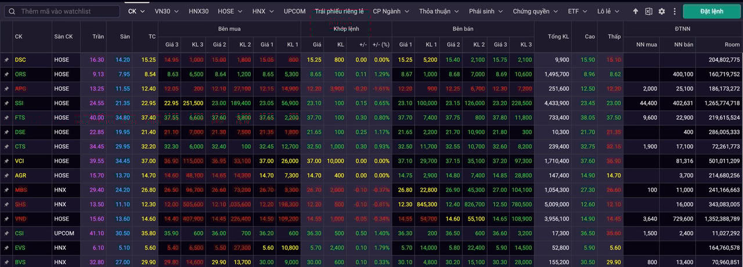Viewport: 743px width, 267px height.
Task: Toggle the pin on the MBS row
Action: coord(6,190)
